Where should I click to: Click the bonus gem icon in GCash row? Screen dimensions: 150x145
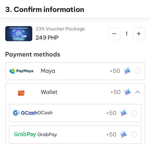pos(124,113)
